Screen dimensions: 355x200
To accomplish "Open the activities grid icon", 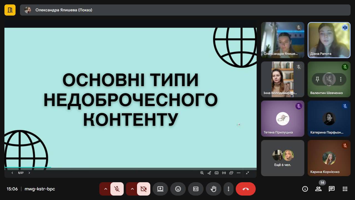I will (x=345, y=189).
